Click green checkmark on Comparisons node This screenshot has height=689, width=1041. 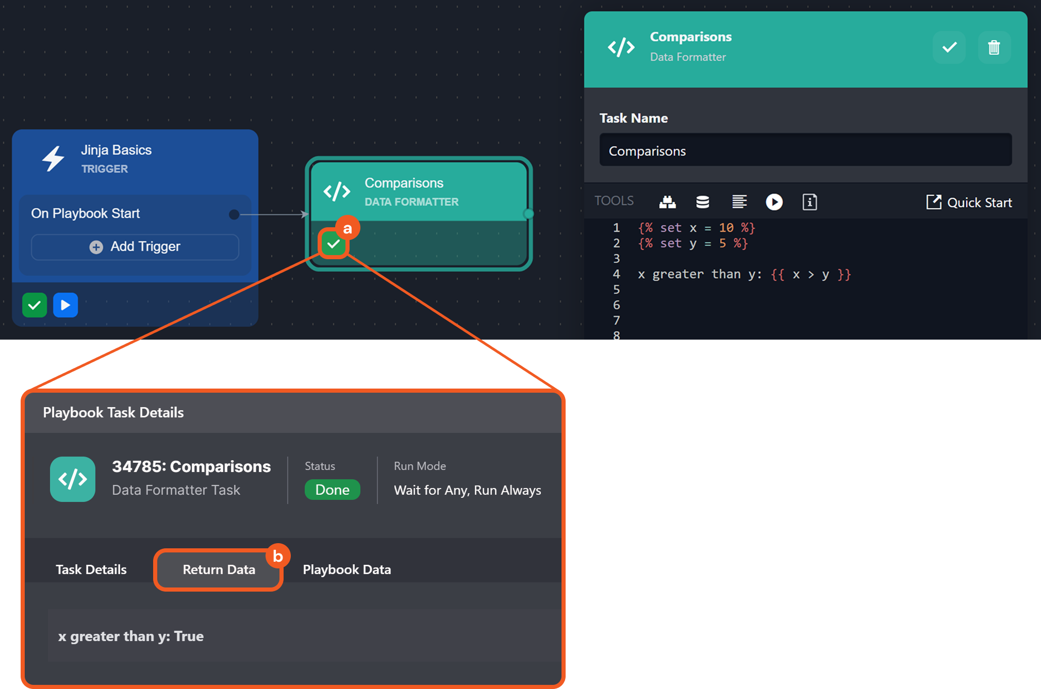(334, 244)
